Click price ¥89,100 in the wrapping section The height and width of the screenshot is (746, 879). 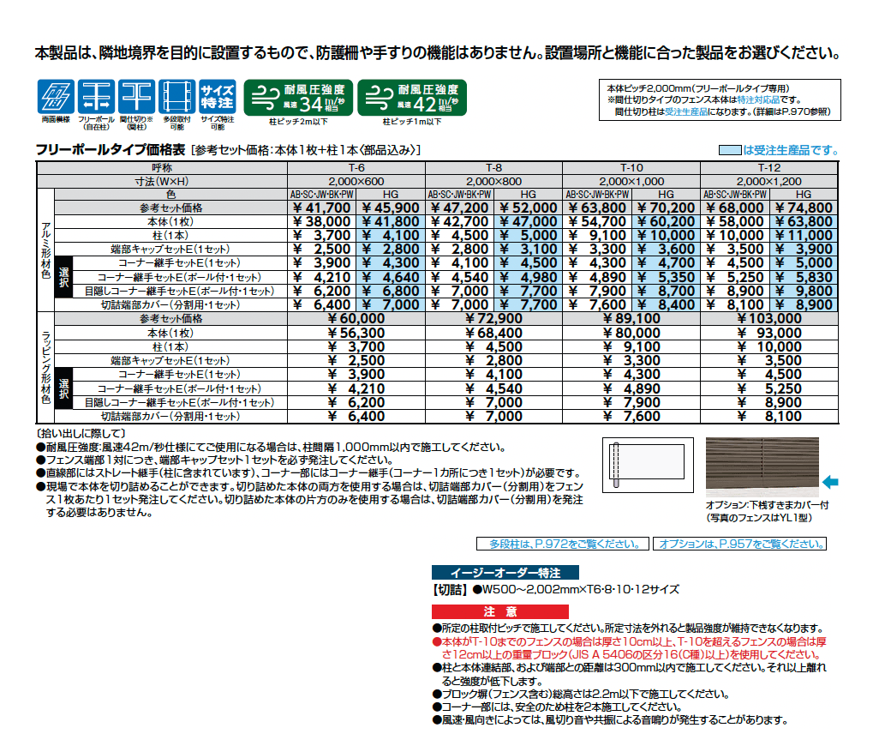[631, 319]
